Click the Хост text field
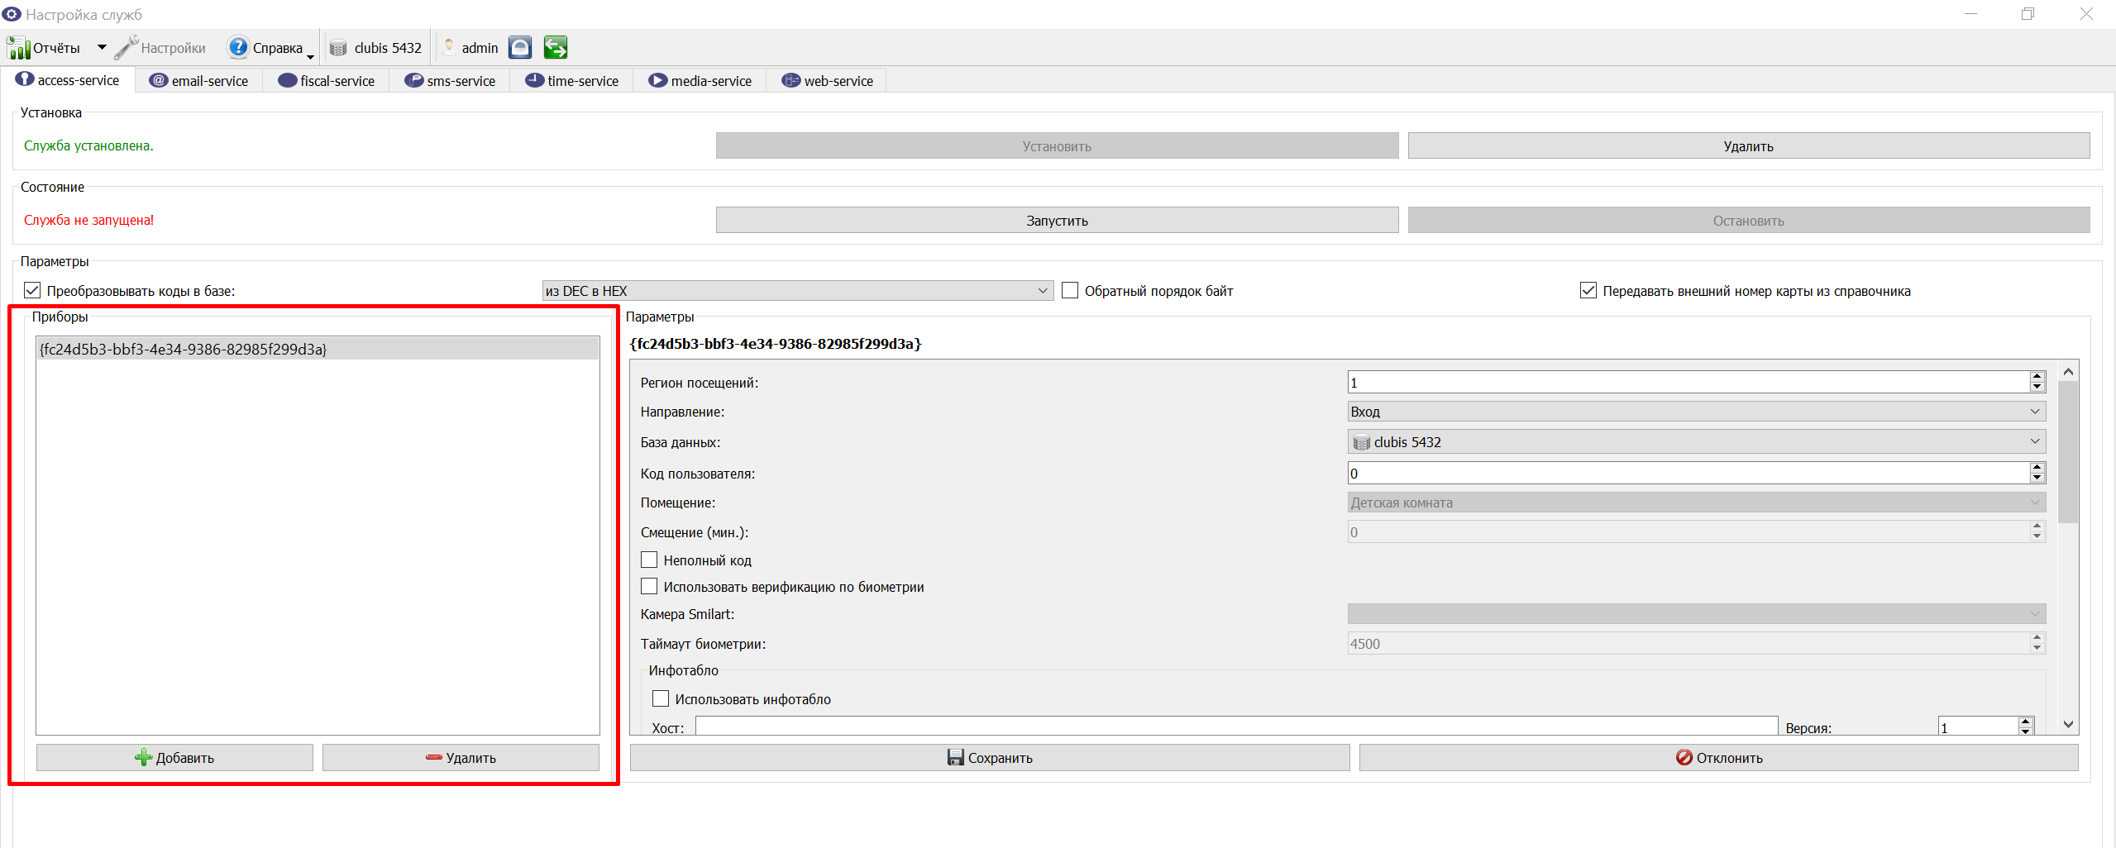 pyautogui.click(x=1236, y=727)
